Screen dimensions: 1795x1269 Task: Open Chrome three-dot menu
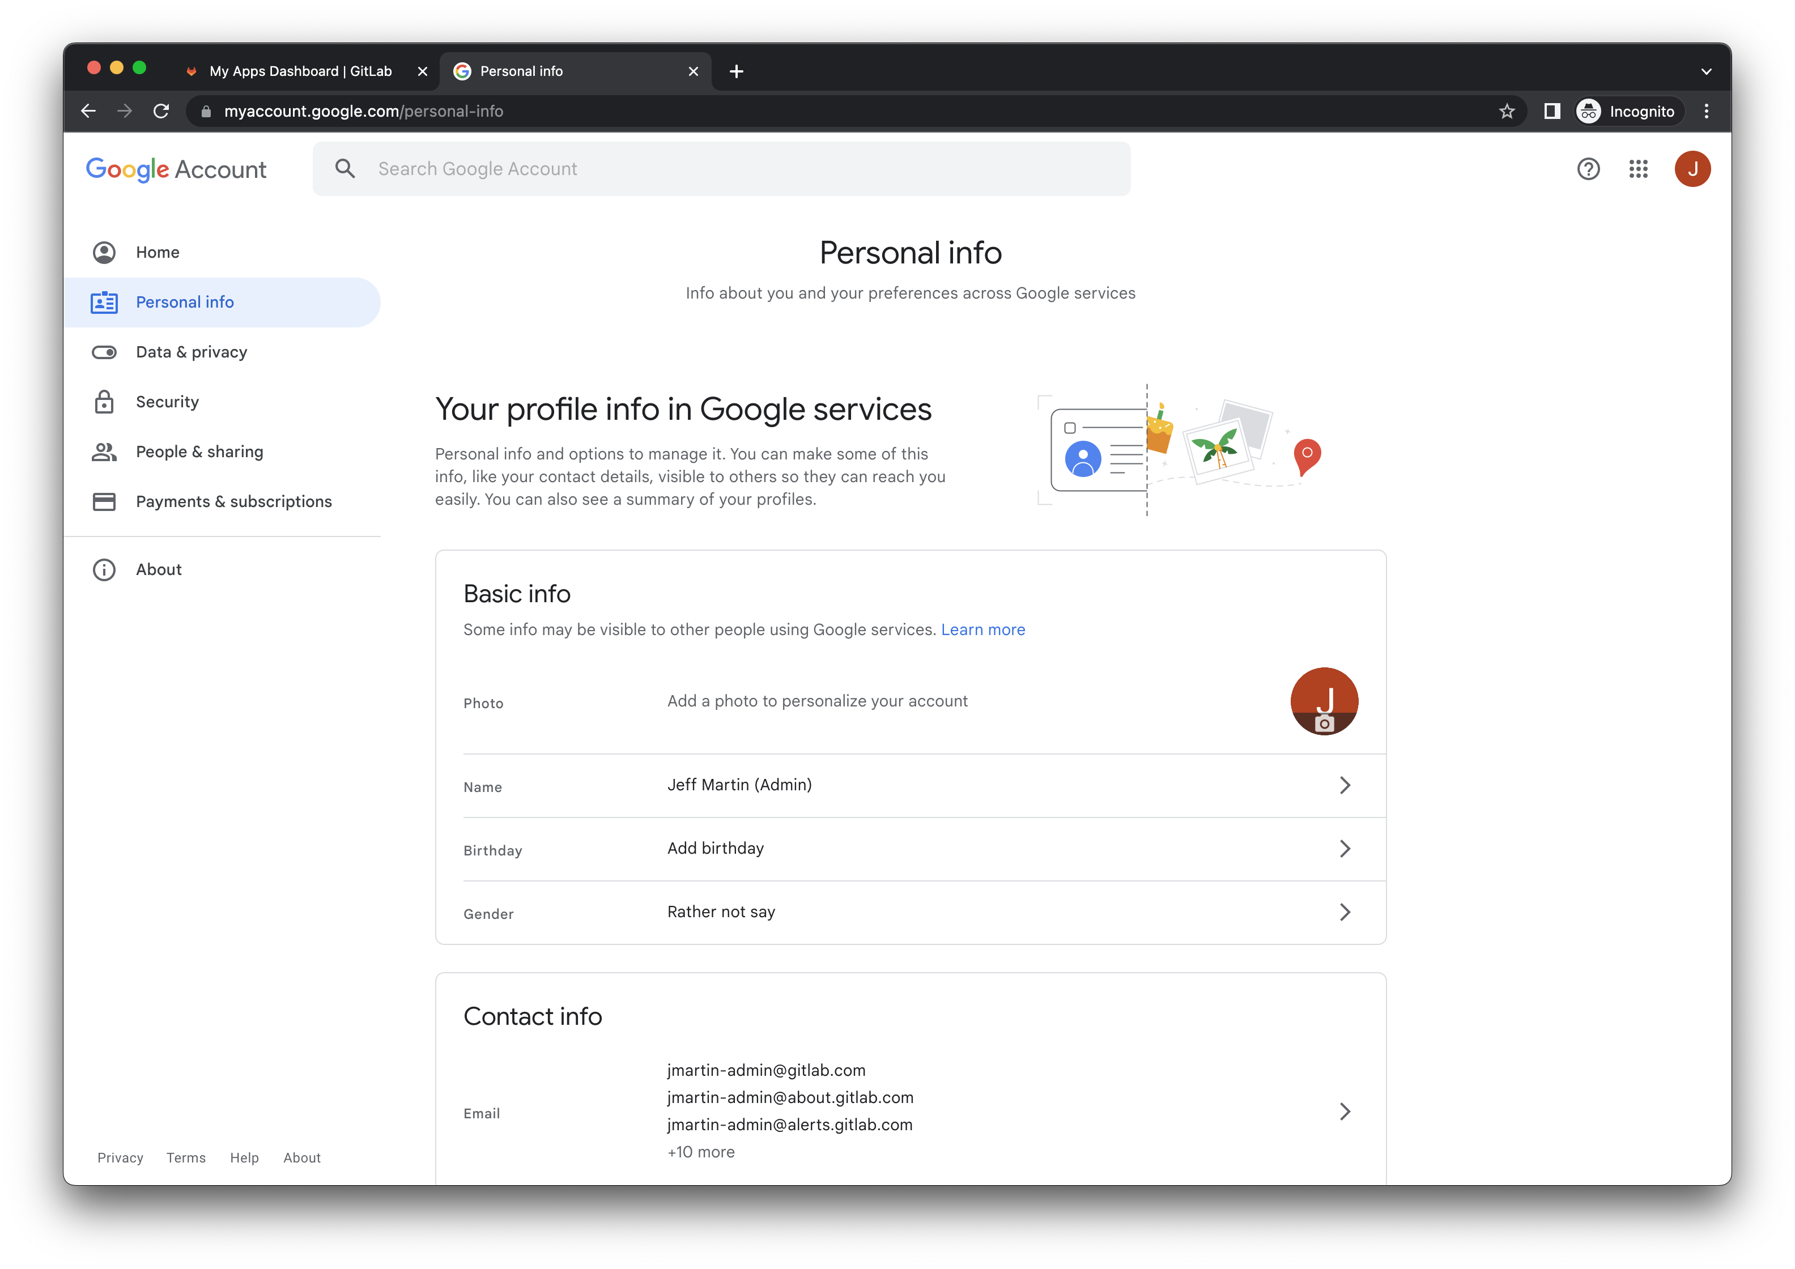pos(1706,111)
